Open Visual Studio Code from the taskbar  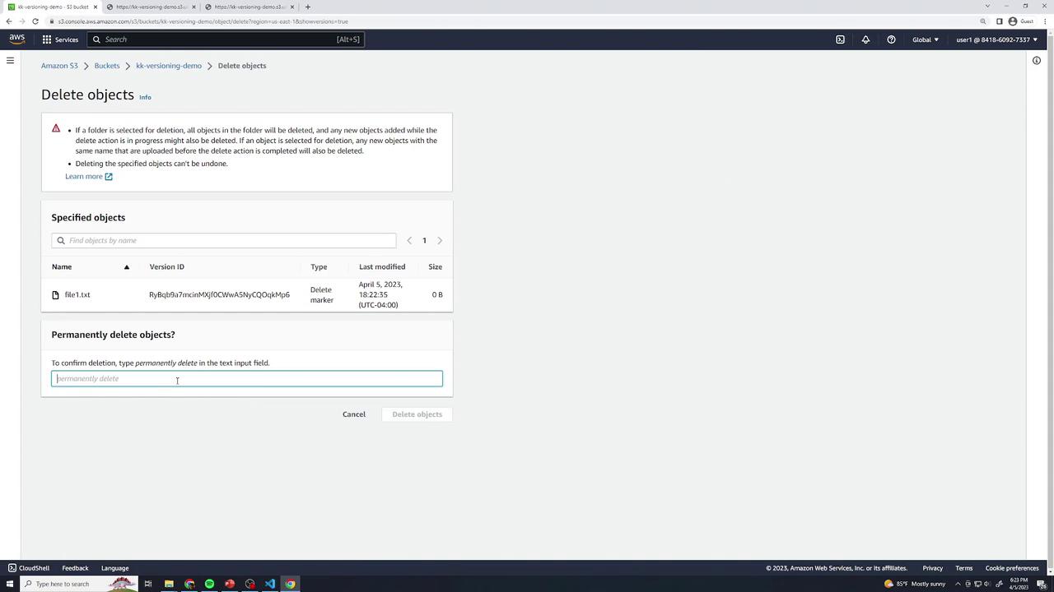pos(270,584)
